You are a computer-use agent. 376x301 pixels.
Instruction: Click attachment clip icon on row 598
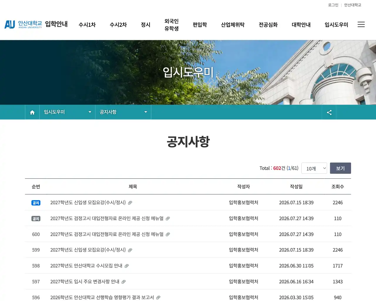(127, 266)
